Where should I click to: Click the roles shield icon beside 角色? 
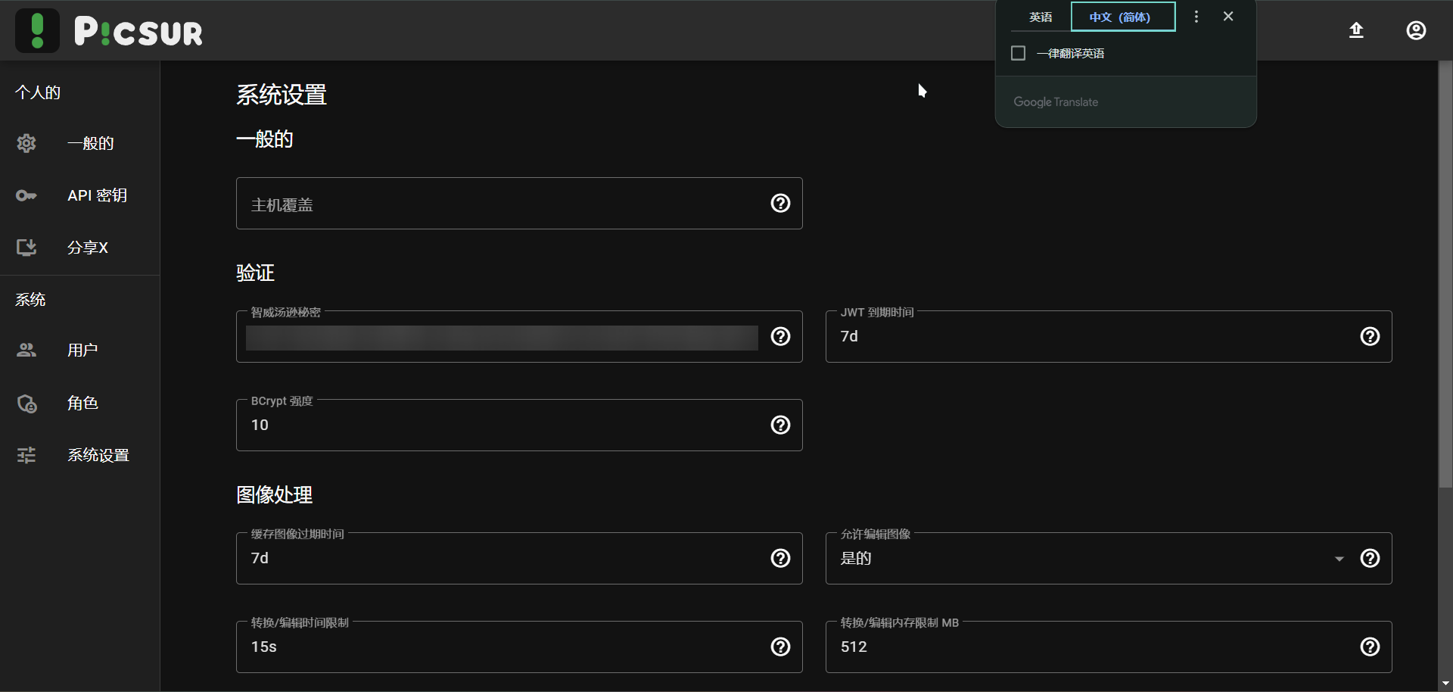click(26, 404)
